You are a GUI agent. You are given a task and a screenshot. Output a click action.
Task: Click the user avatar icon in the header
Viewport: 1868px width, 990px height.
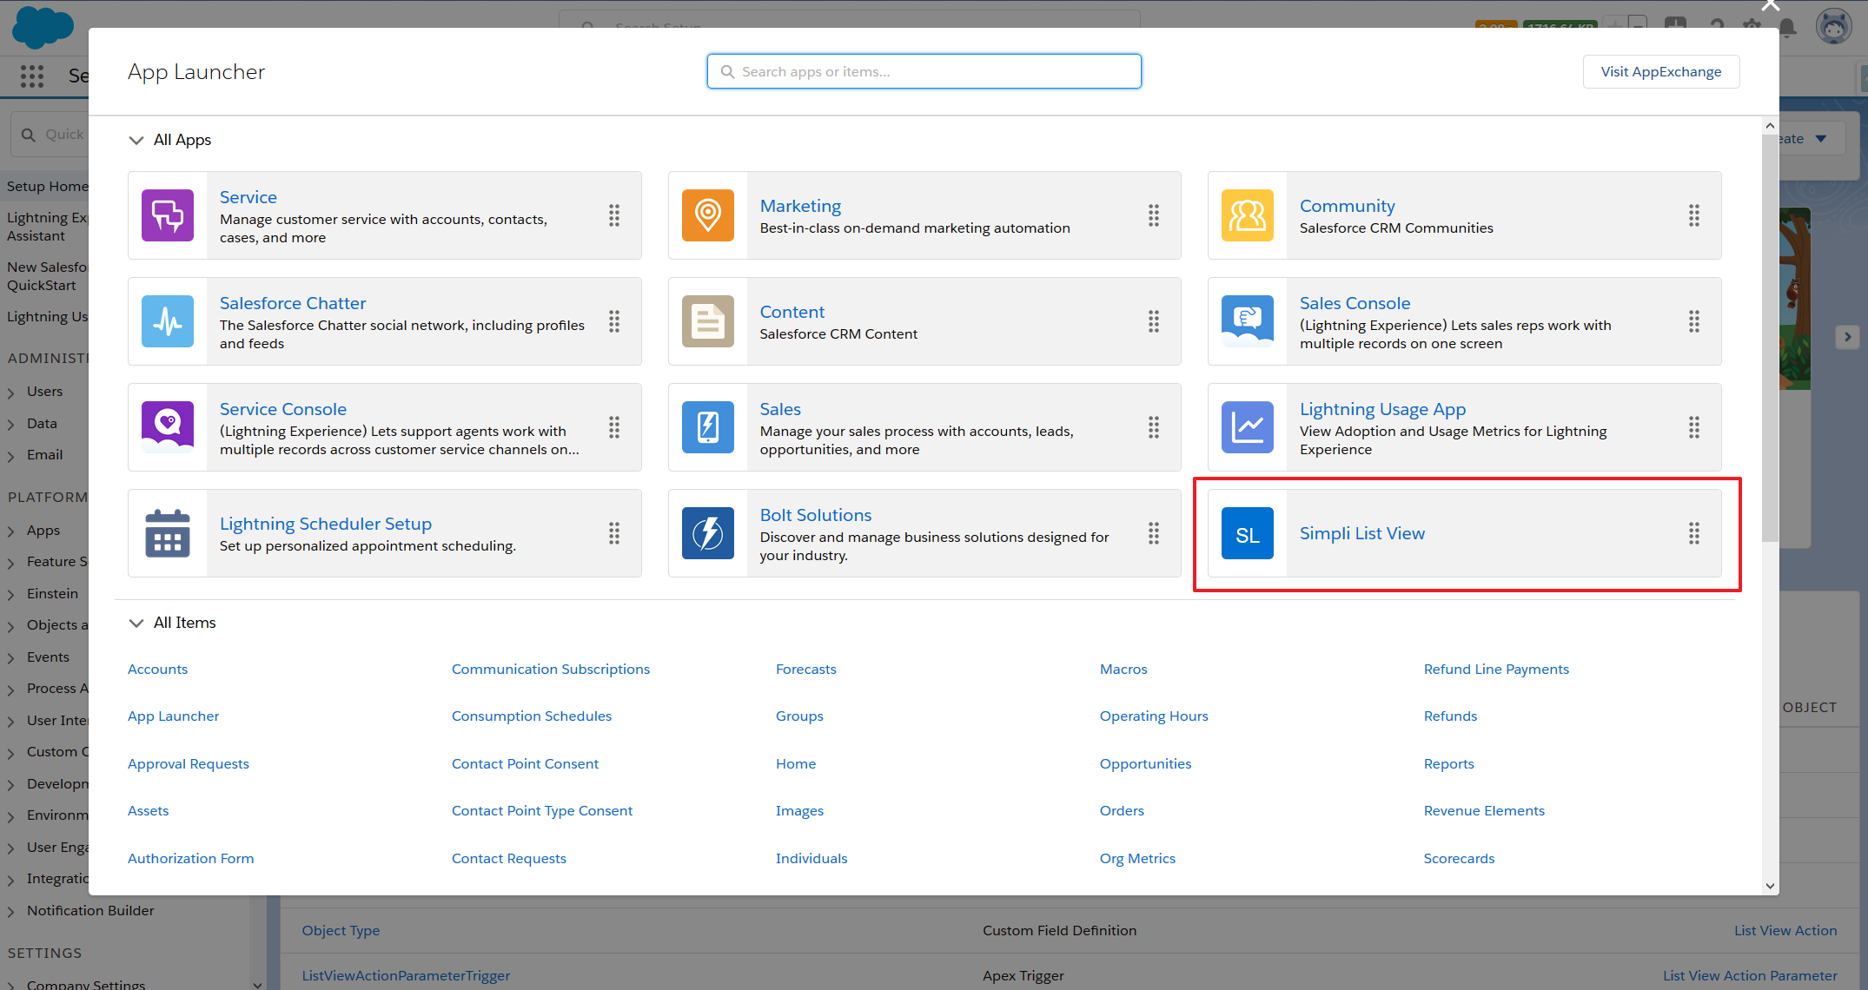pos(1833,26)
